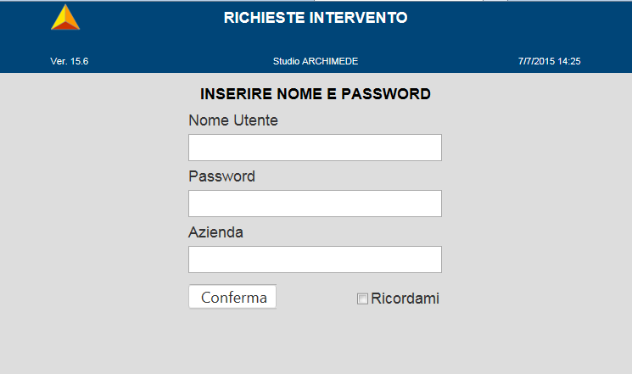The width and height of the screenshot is (632, 374).
Task: Click the RICHIESTE INTERVENTO title
Action: tap(316, 18)
